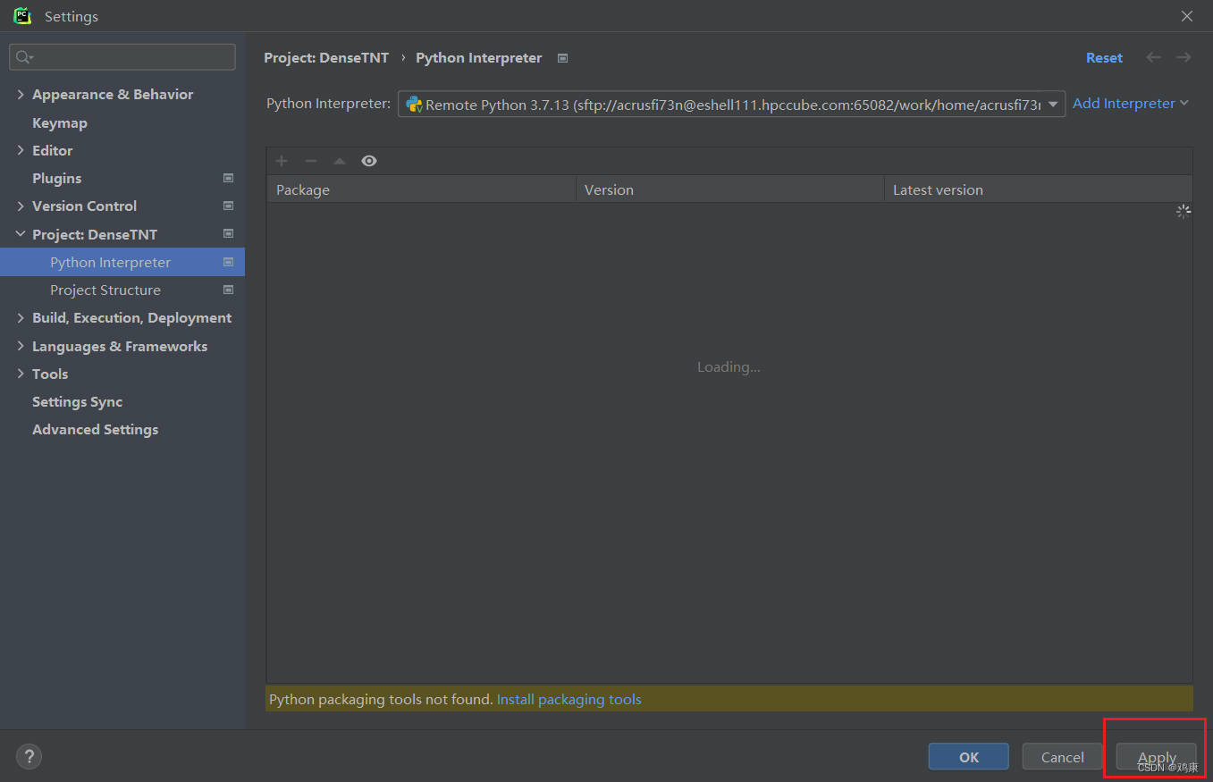The image size is (1213, 782).
Task: Click the Python Interpreter breadcrumb text
Action: point(479,57)
